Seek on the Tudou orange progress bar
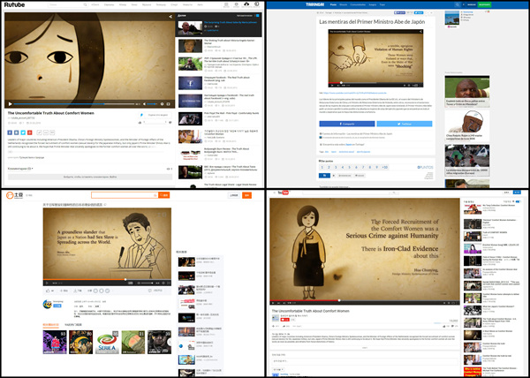Image resolution: width=530 pixels, height=378 pixels. [x=107, y=279]
